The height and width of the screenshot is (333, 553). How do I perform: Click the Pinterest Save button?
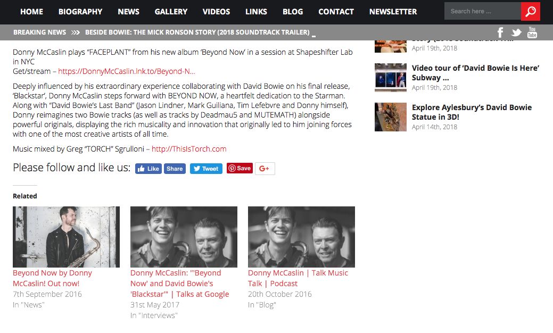(240, 169)
